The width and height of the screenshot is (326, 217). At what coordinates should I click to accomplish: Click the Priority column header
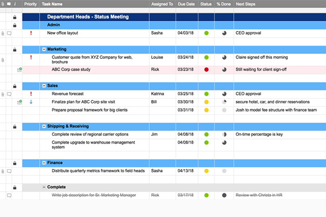[31, 4]
